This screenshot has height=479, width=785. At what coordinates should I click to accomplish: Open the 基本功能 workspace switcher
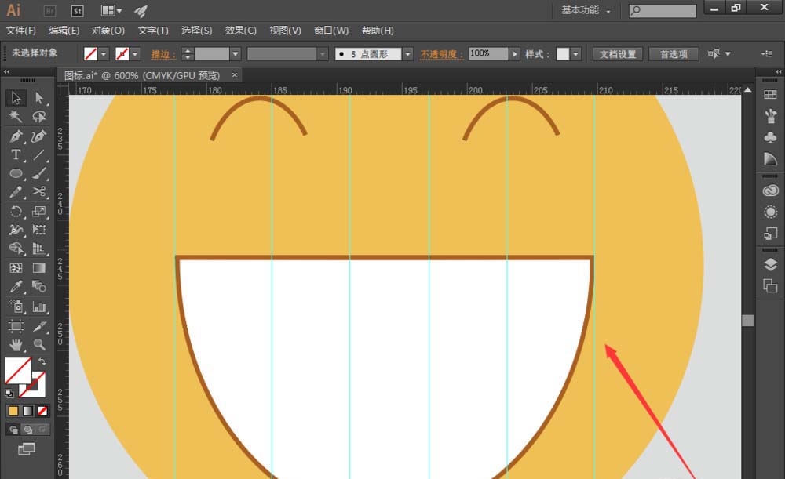coord(586,10)
